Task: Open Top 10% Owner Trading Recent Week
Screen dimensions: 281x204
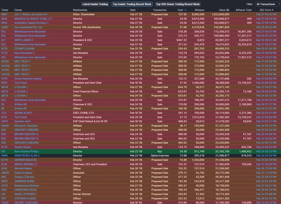Action: (178, 4)
